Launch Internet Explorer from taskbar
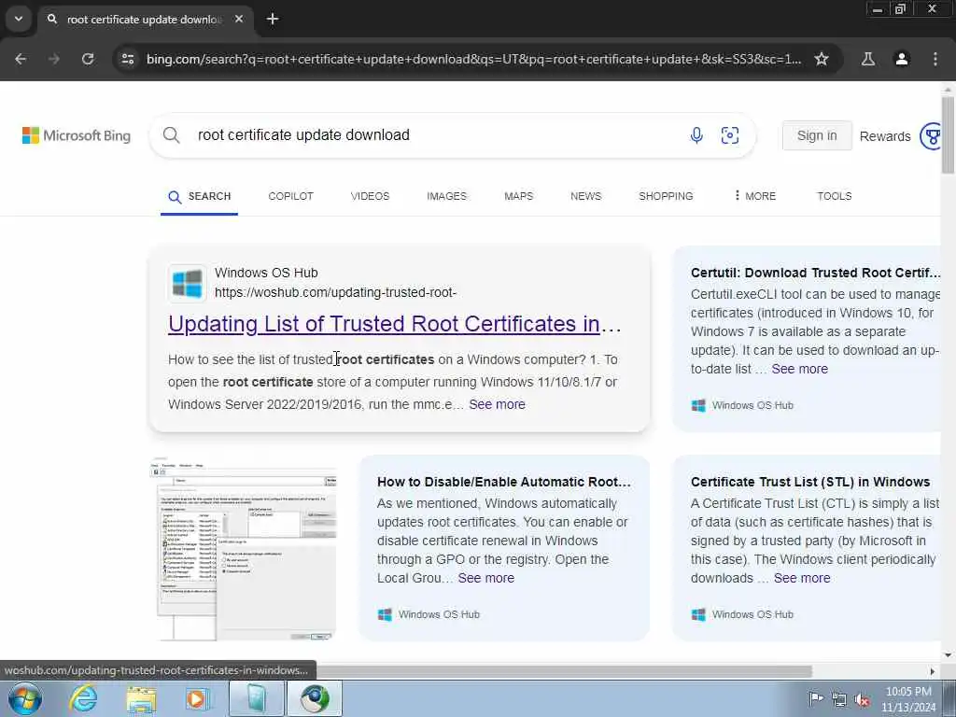Screen dimensions: 956x717 coord(83,698)
